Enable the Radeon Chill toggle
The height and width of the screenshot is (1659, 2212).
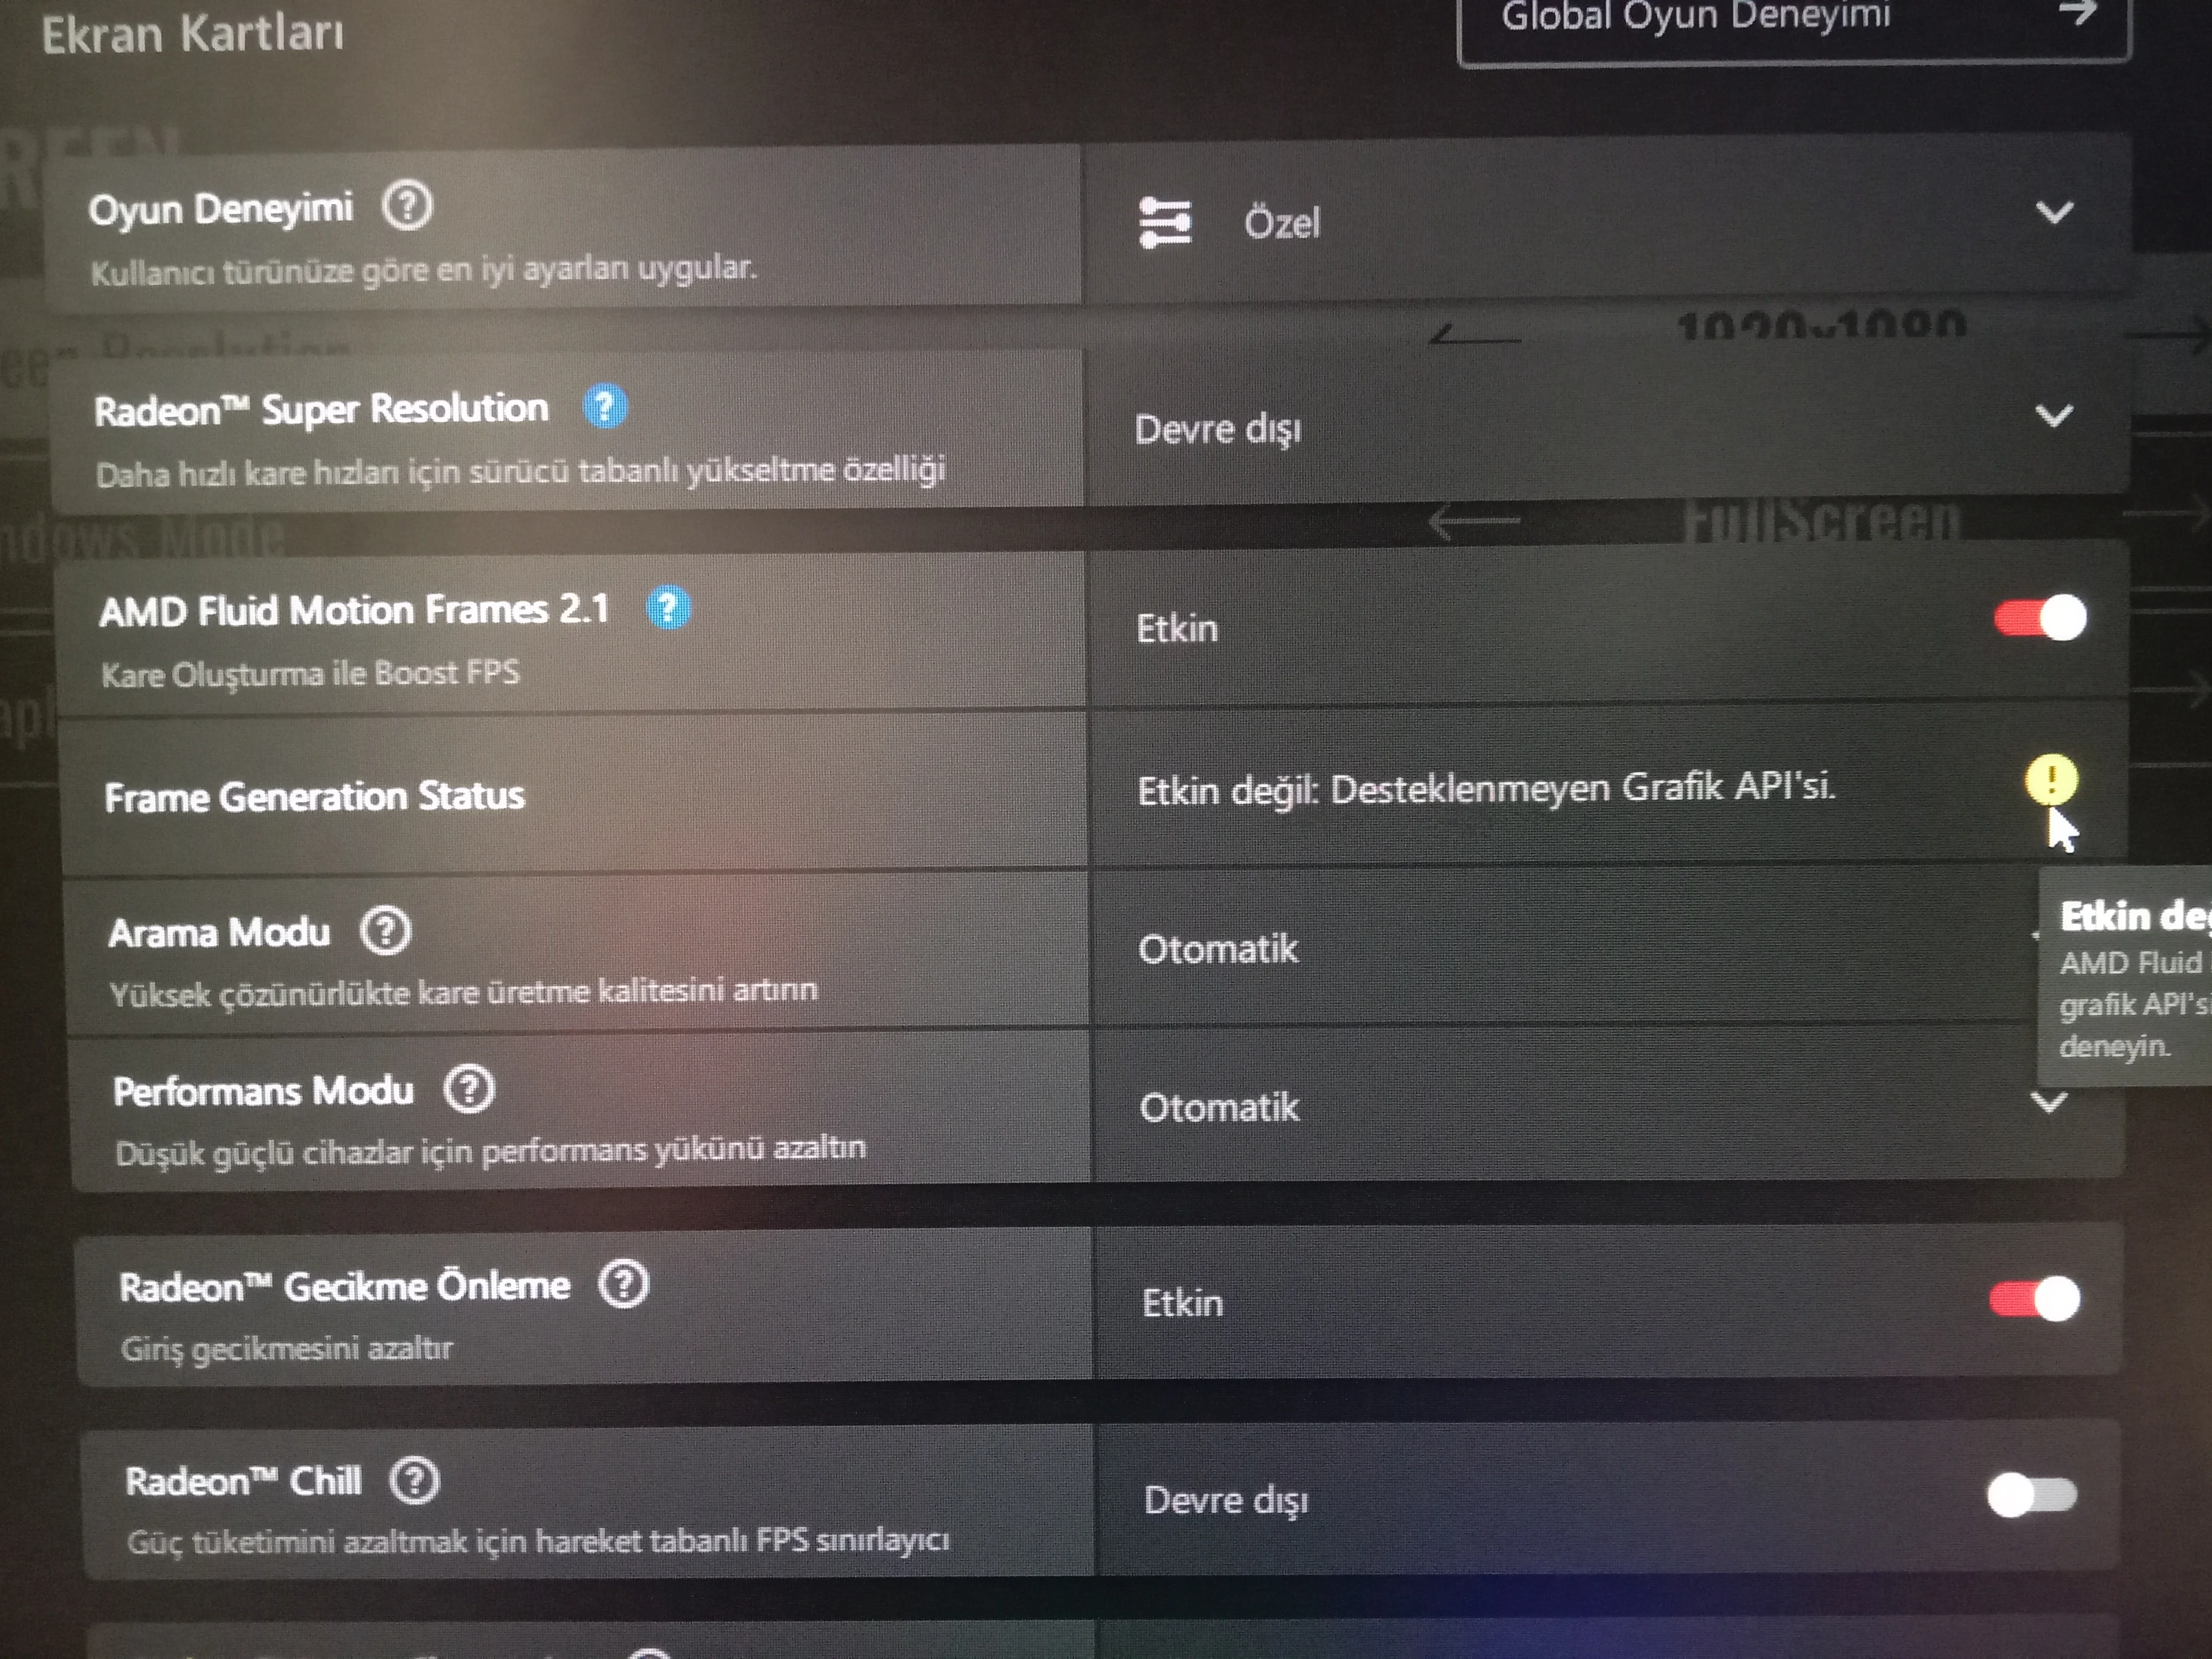tap(2031, 1496)
